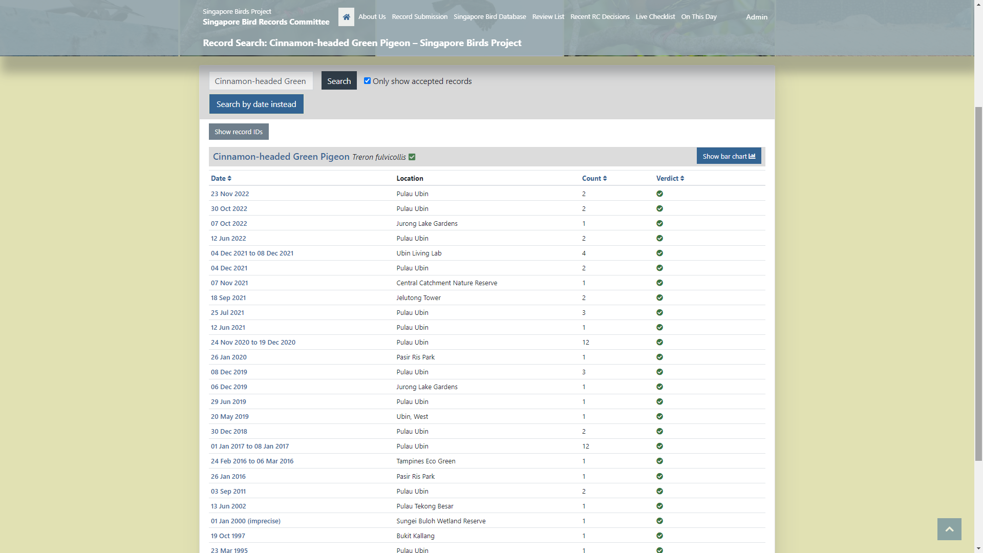Viewport: 983px width, 553px height.
Task: Click the verdict check icon for Jurong Lake Gardens 07 Oct 2022
Action: tap(659, 223)
